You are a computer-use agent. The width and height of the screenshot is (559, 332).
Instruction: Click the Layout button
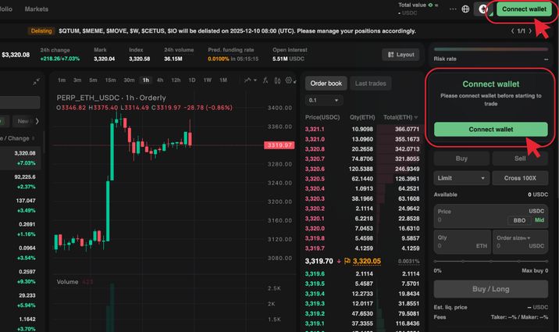point(400,55)
